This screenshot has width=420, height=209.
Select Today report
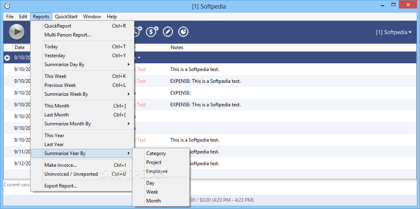[x=82, y=47]
